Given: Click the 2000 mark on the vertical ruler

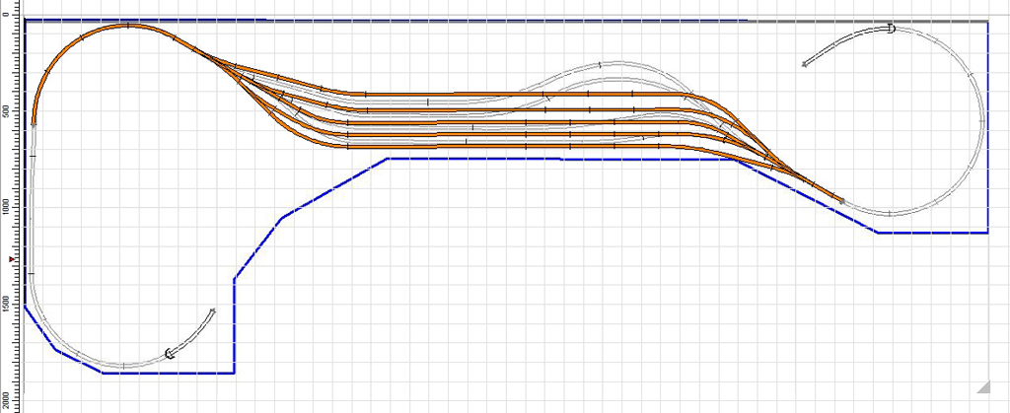Looking at the screenshot, I should coord(8,398).
